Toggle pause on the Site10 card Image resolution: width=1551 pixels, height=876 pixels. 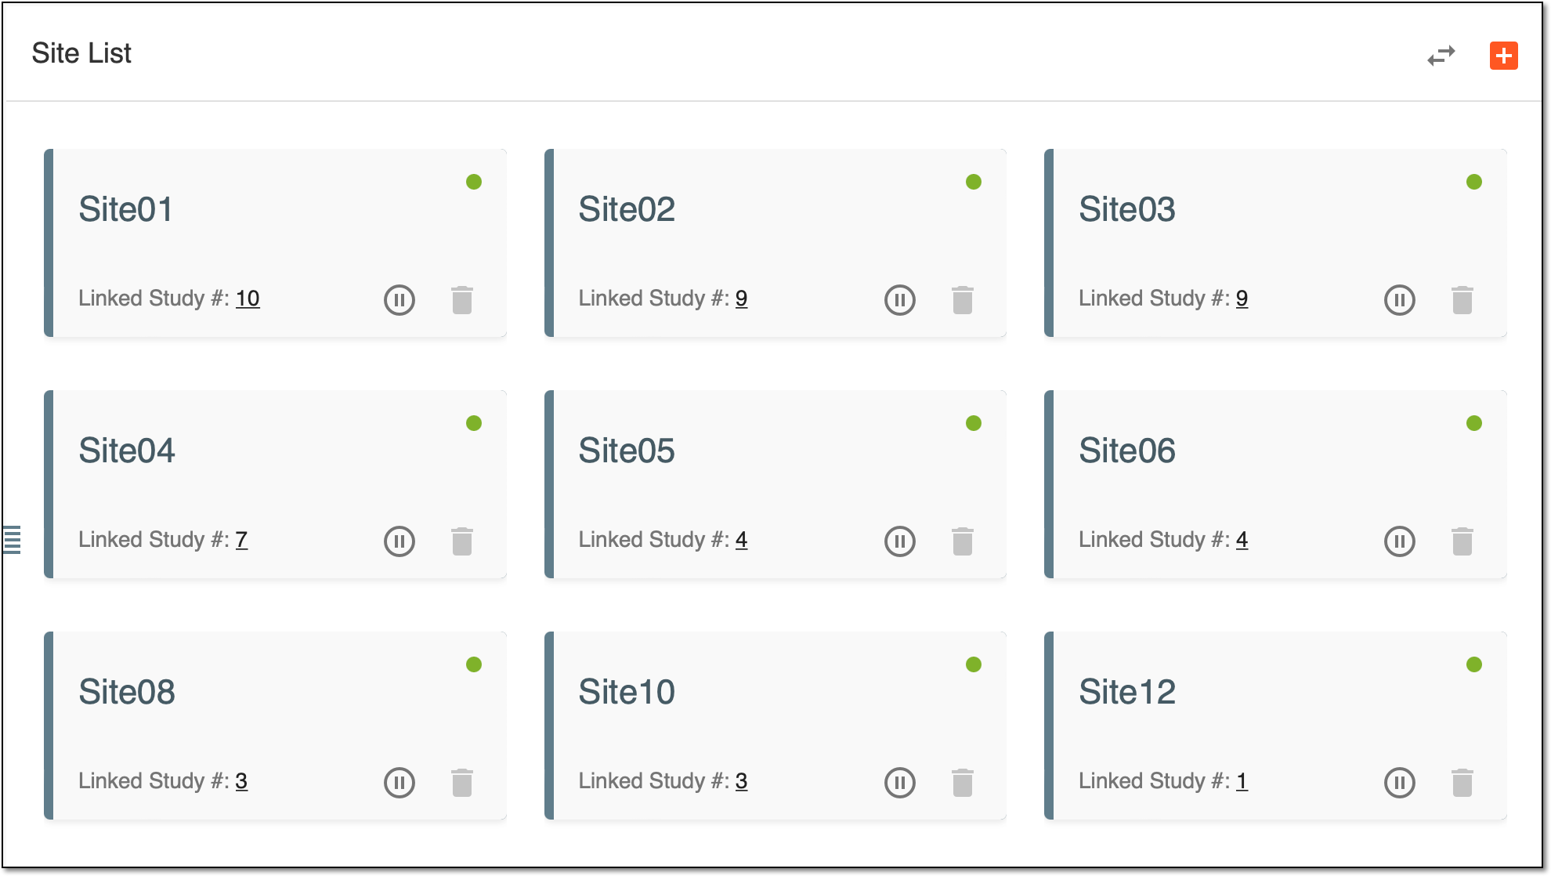[x=899, y=782]
